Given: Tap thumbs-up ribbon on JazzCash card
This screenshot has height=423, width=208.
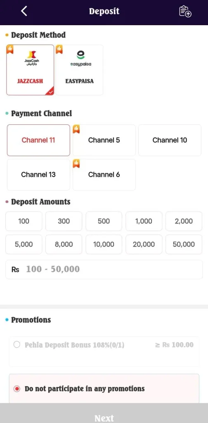Looking at the screenshot, I should tap(10, 50).
